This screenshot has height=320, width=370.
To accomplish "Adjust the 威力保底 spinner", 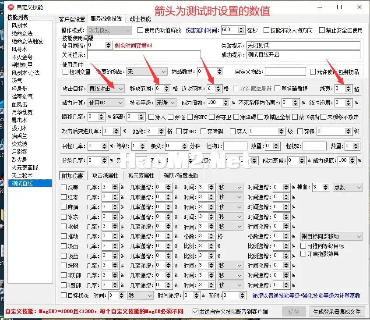I will coord(352,160).
